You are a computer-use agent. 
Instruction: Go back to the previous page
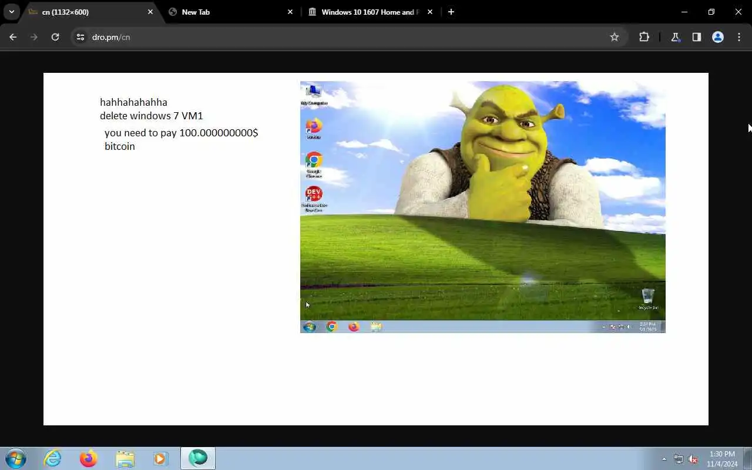pyautogui.click(x=13, y=37)
